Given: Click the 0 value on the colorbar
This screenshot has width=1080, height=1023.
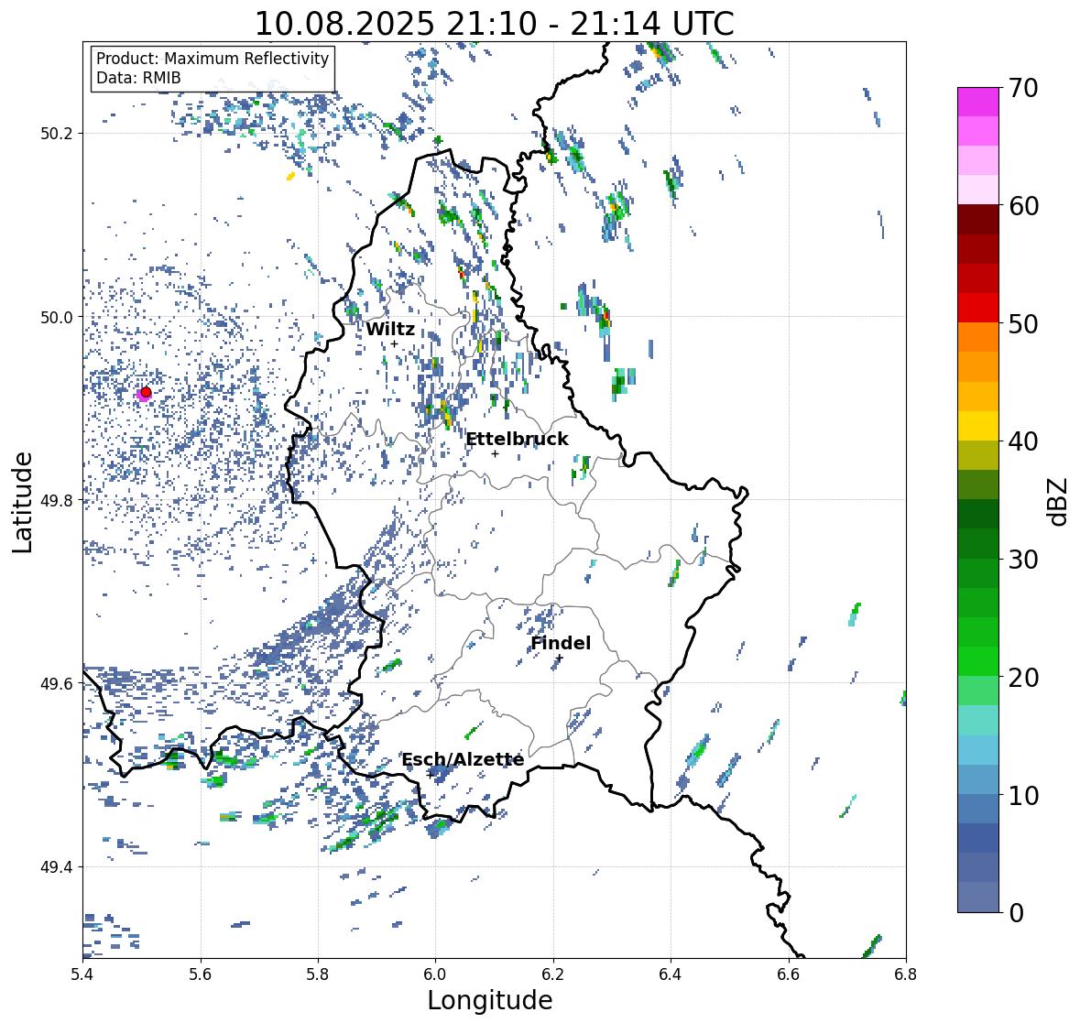Looking at the screenshot, I should tap(1016, 913).
